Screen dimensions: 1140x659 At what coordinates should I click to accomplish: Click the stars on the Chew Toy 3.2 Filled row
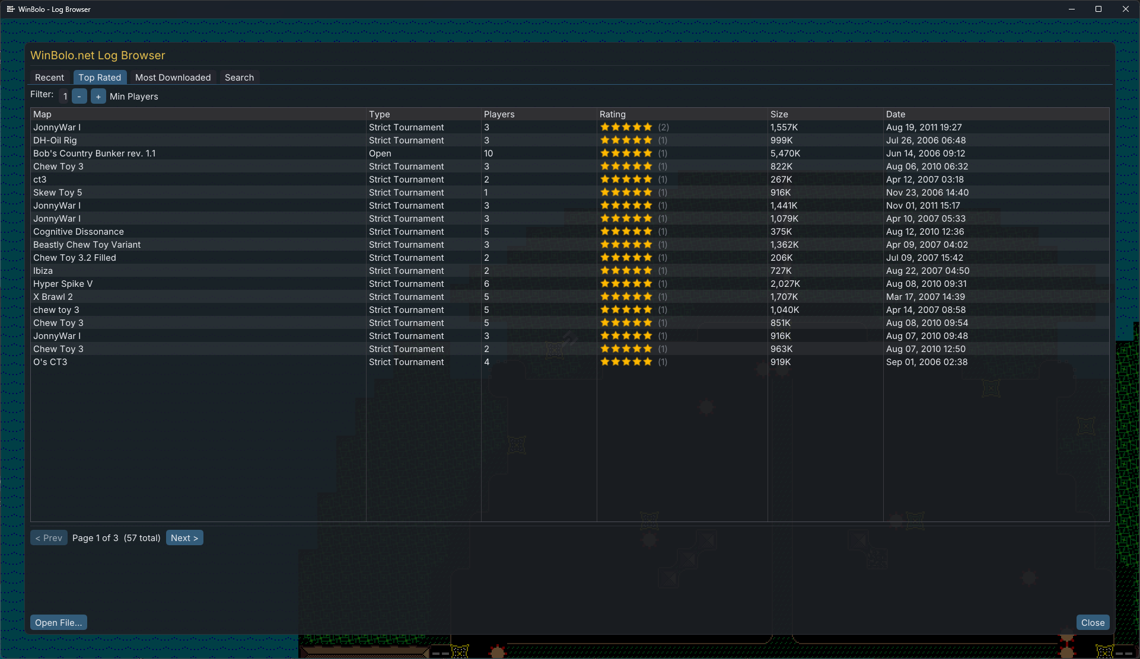click(626, 258)
